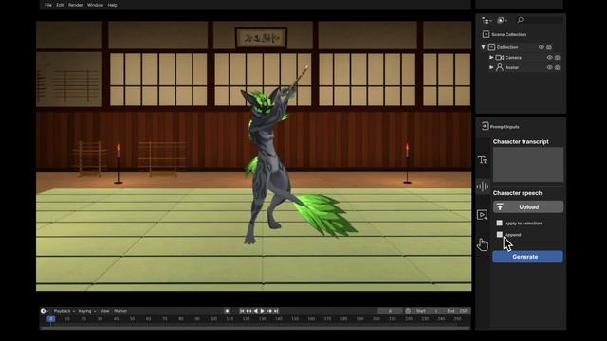Enable the Append checkbox

point(500,234)
